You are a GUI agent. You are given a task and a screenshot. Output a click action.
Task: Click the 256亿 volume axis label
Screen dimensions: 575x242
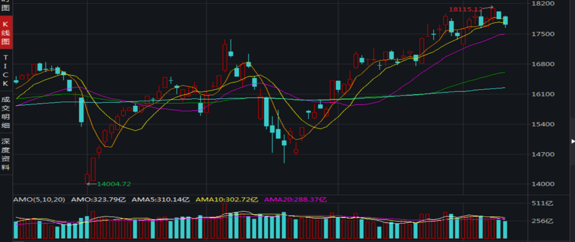point(544,221)
